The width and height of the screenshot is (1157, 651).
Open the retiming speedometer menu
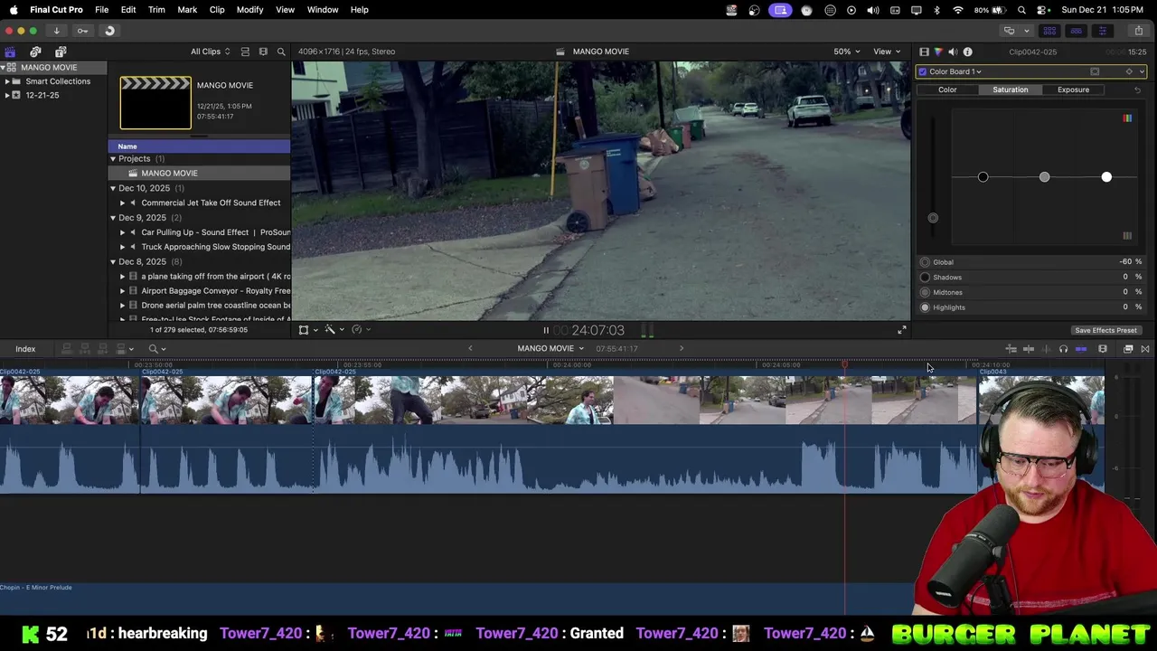(x=360, y=330)
